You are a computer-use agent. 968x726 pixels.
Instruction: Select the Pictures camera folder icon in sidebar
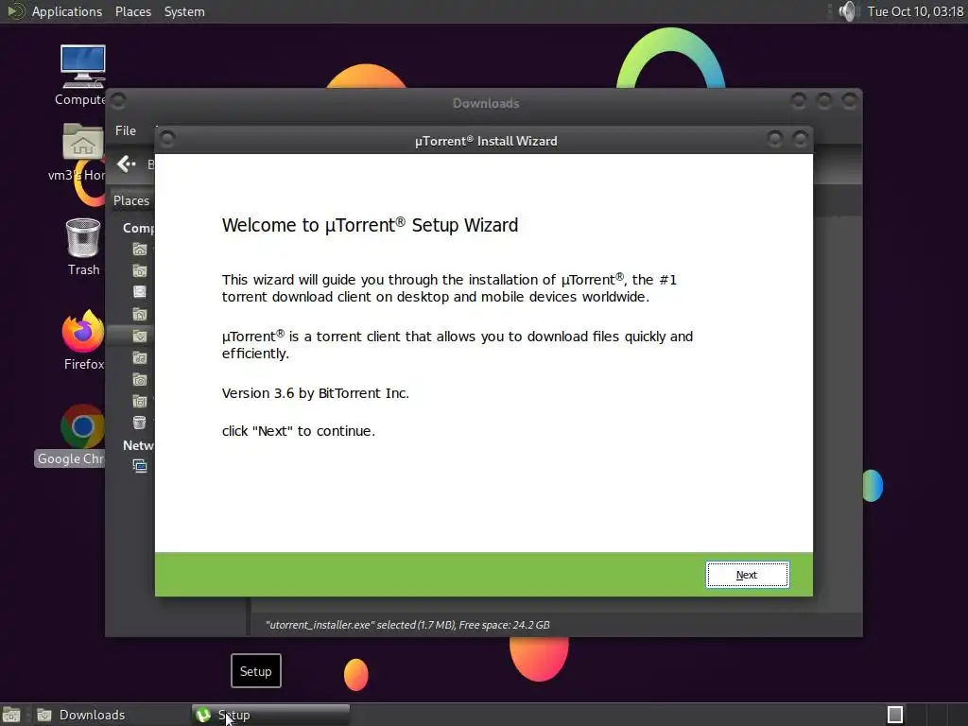coord(140,380)
